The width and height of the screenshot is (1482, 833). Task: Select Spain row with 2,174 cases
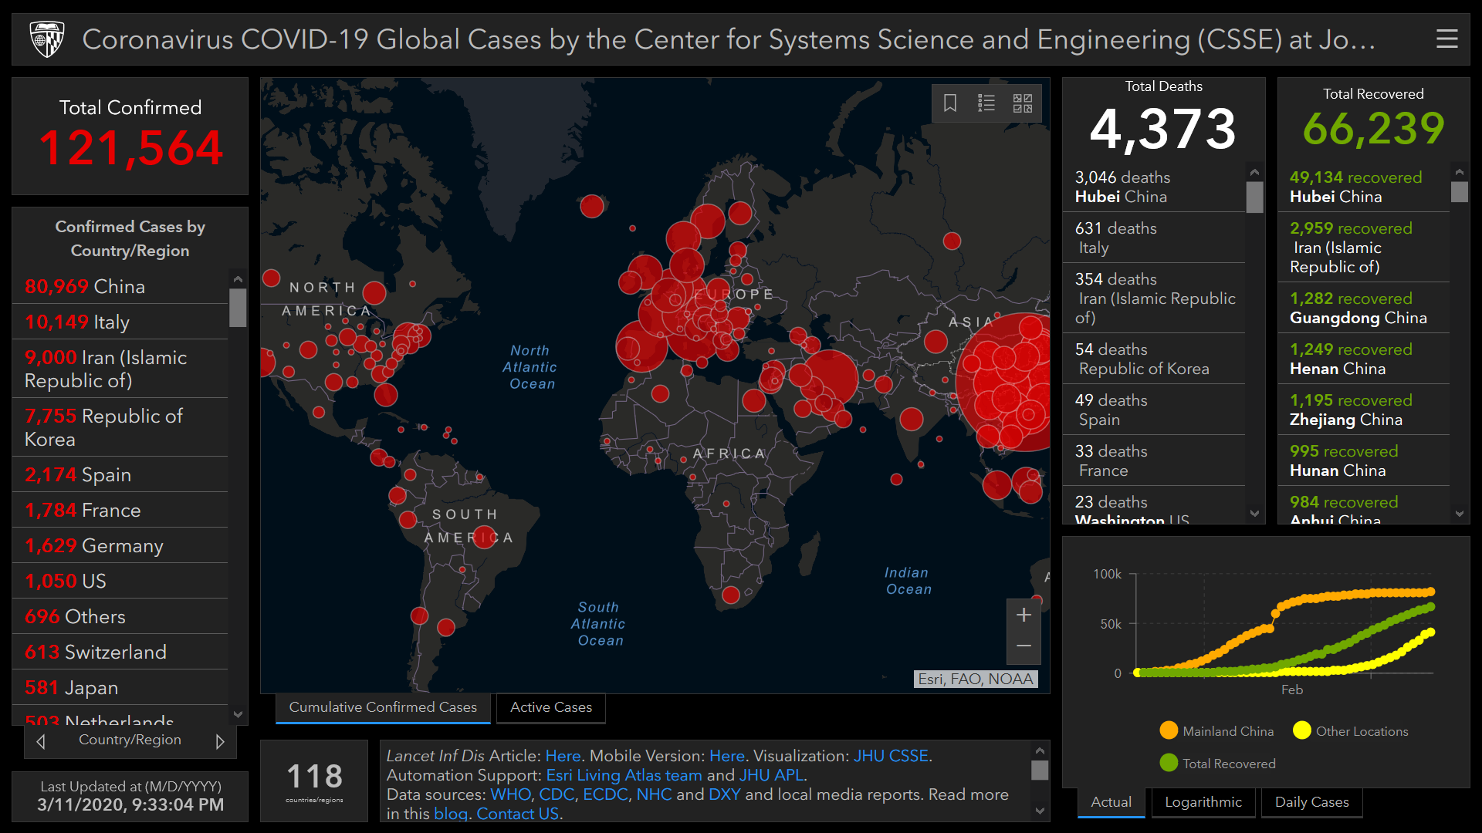(x=120, y=474)
